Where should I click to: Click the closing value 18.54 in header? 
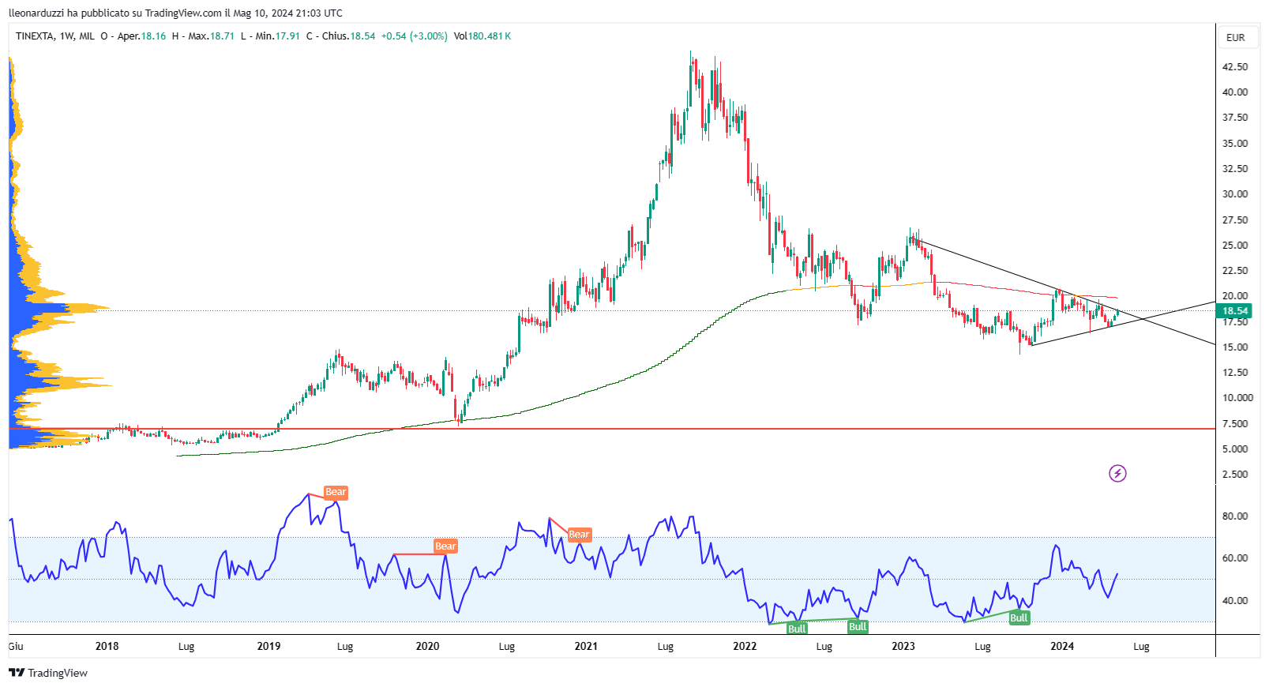pyautogui.click(x=362, y=36)
